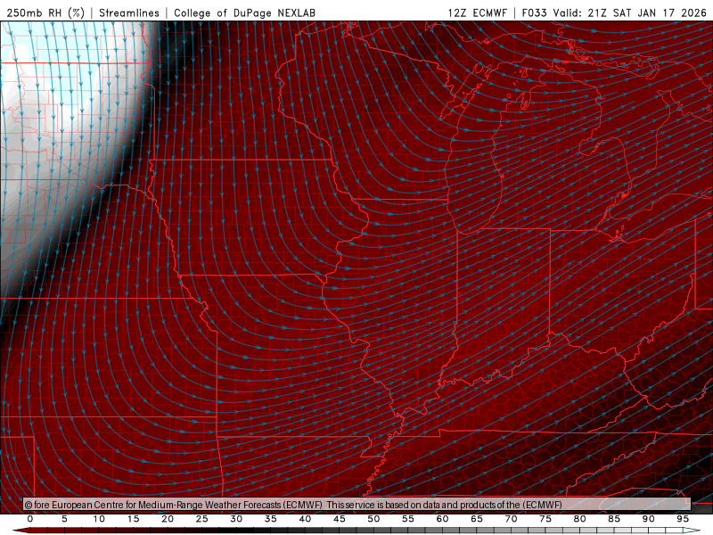Click the colorbar label "50"
713x535 pixels.
point(373,519)
